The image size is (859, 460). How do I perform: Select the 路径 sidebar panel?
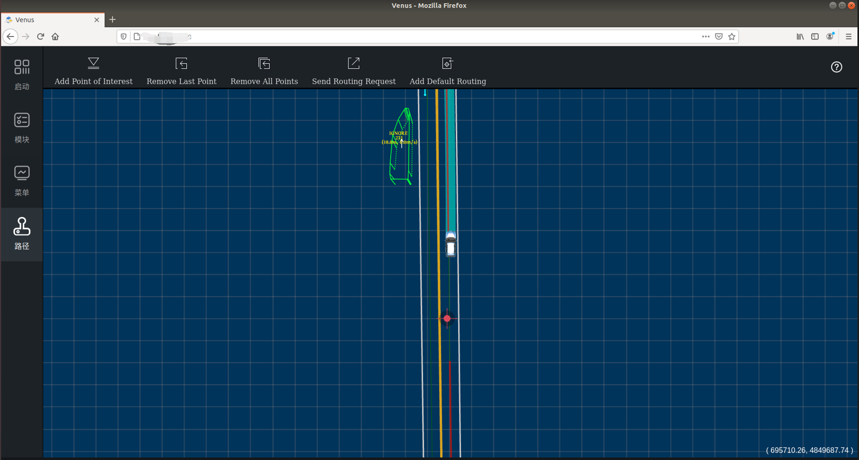point(22,234)
